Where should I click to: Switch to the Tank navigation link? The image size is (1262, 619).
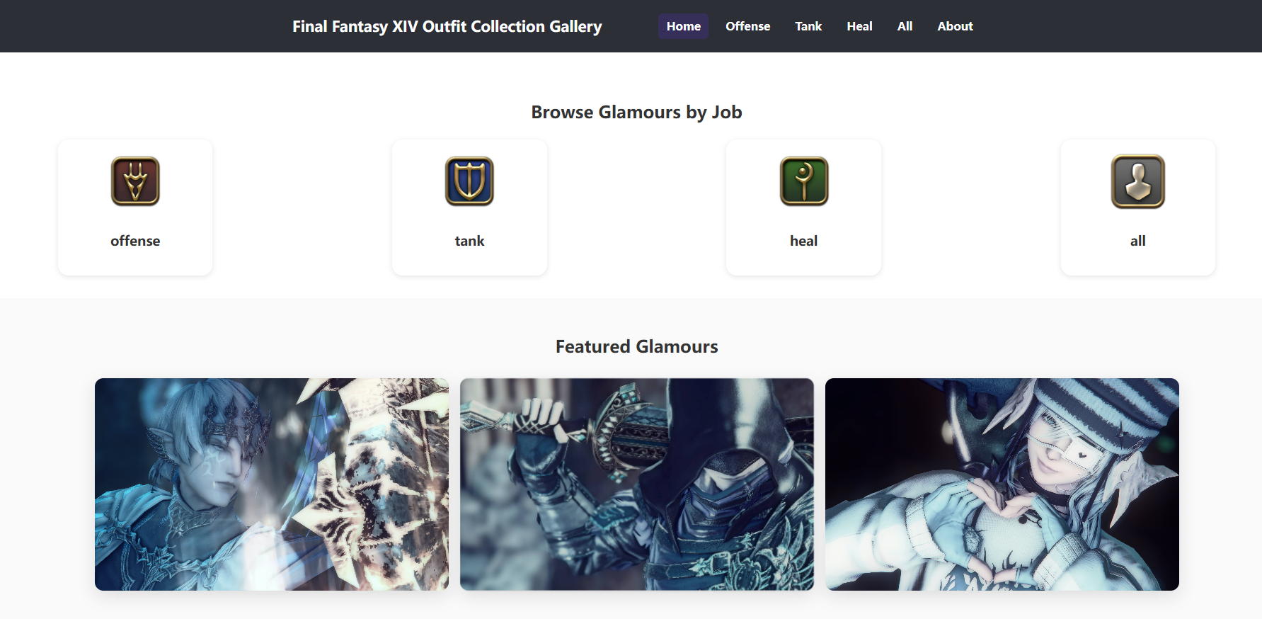pos(808,26)
